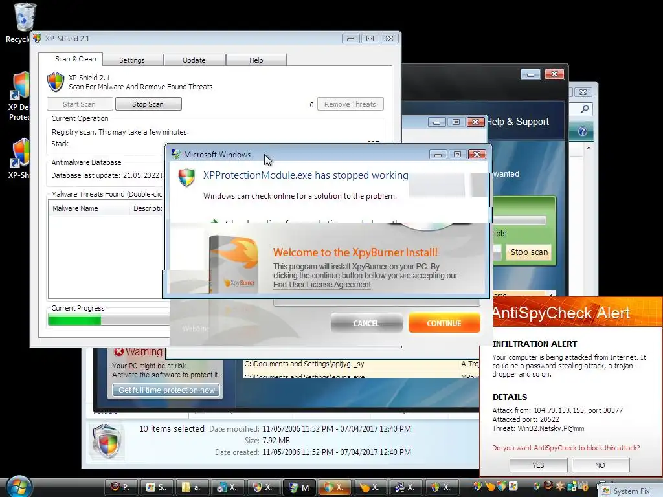Click the disabled Start Scan button

pyautogui.click(x=80, y=104)
